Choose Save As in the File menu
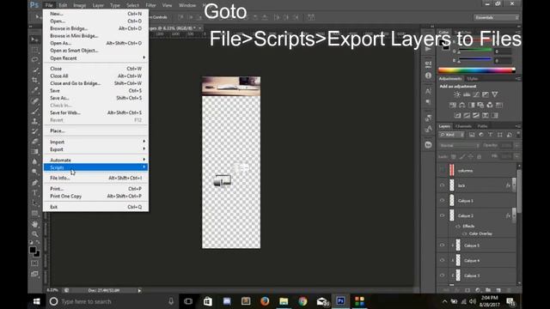 pyautogui.click(x=95, y=98)
